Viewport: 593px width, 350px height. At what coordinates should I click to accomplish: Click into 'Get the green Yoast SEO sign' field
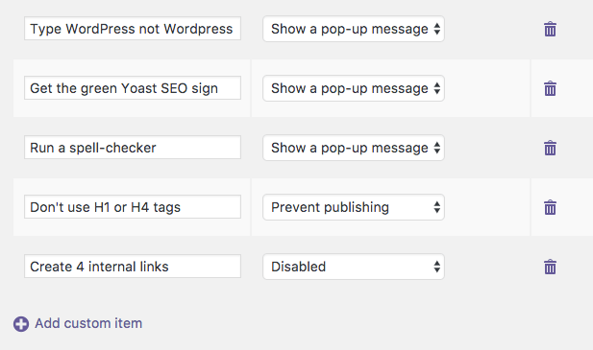(133, 88)
